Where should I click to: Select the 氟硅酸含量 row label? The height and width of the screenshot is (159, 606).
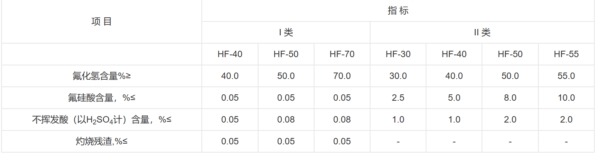[x=101, y=98]
